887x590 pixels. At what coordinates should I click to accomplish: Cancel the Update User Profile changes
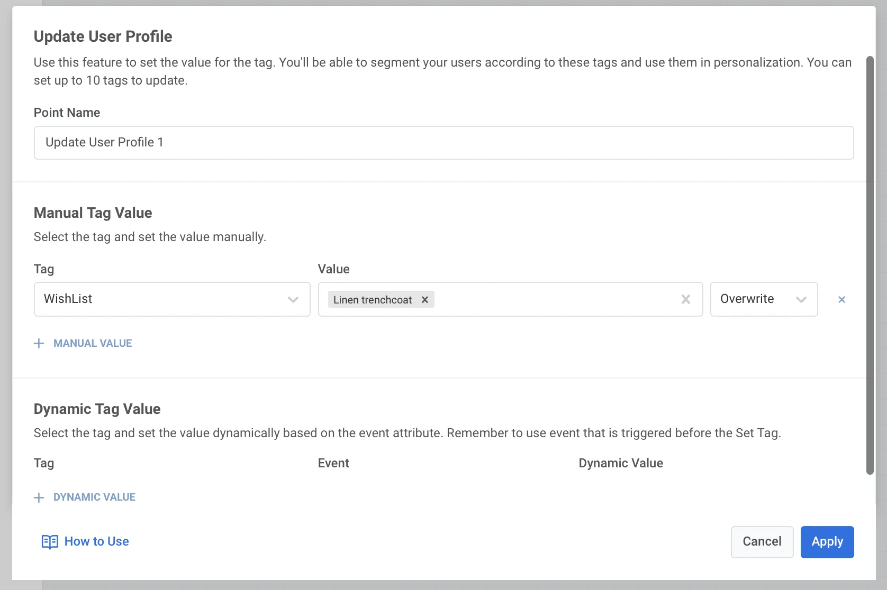click(x=762, y=541)
